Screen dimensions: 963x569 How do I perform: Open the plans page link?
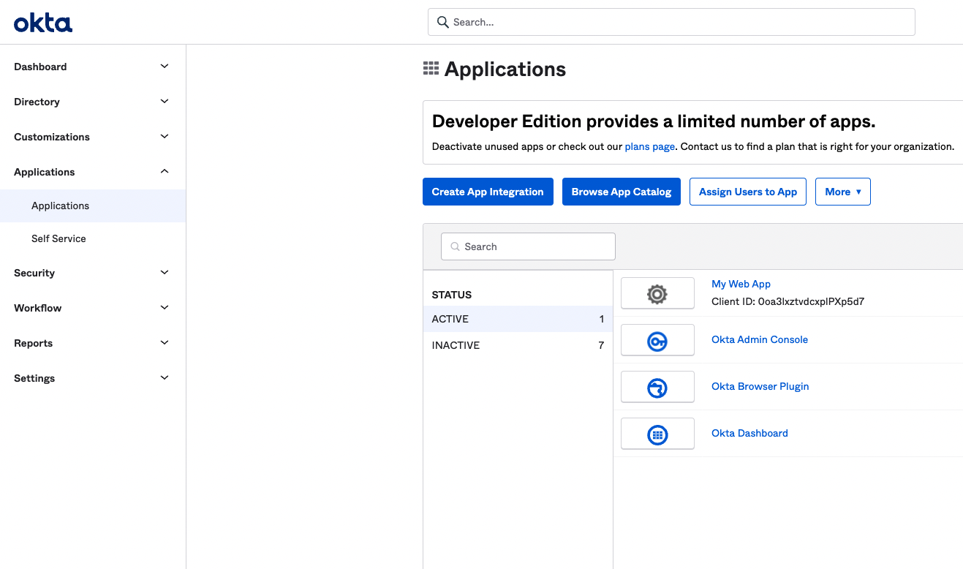(x=649, y=146)
